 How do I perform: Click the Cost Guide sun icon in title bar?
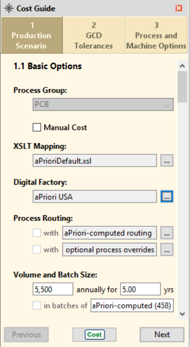pos(9,8)
